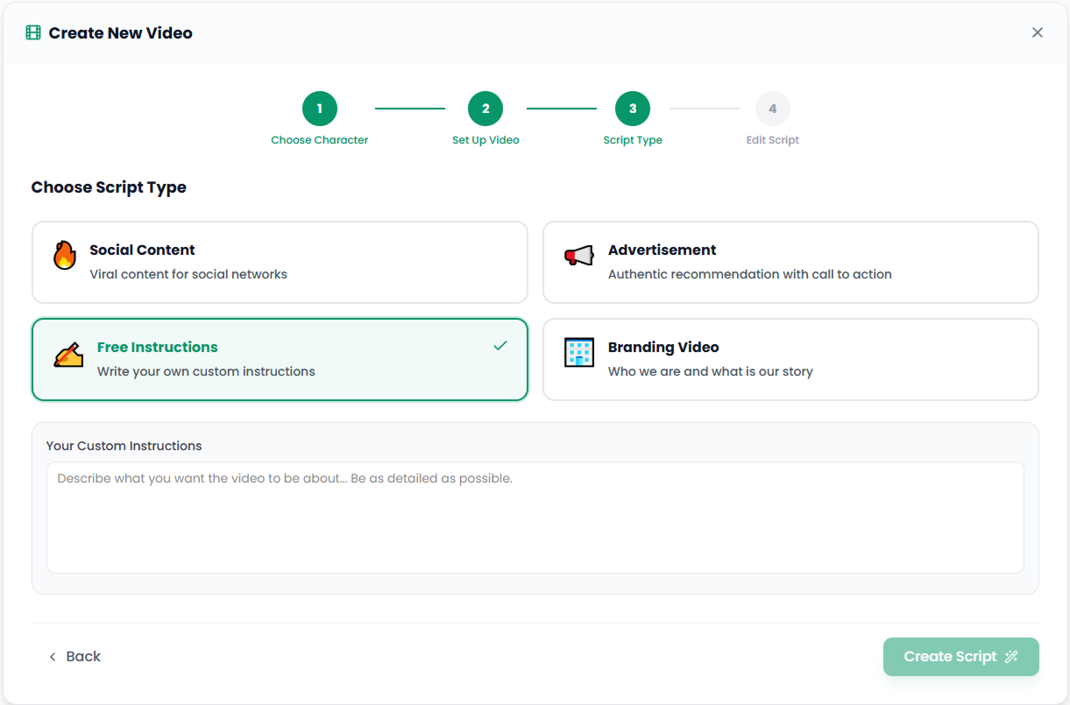The width and height of the screenshot is (1070, 705).
Task: Click the film strip icon beside Create New Video
Action: (33, 33)
